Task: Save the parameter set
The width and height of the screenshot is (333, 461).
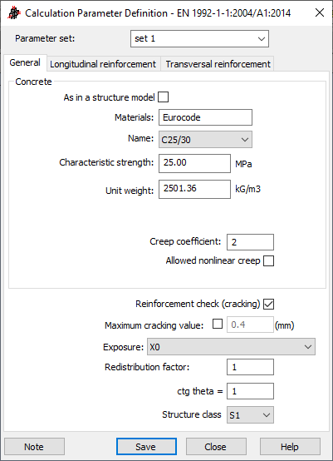Action: 146,446
